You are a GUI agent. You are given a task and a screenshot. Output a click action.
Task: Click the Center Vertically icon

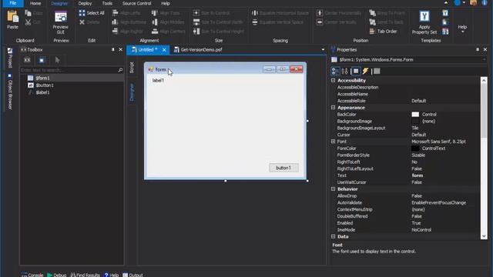320,22
